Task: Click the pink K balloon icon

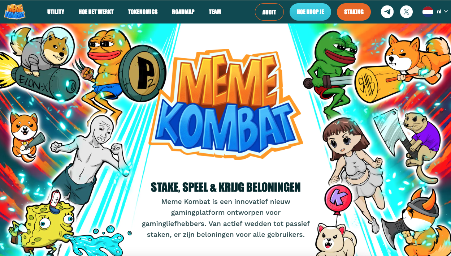Action: coord(338,197)
